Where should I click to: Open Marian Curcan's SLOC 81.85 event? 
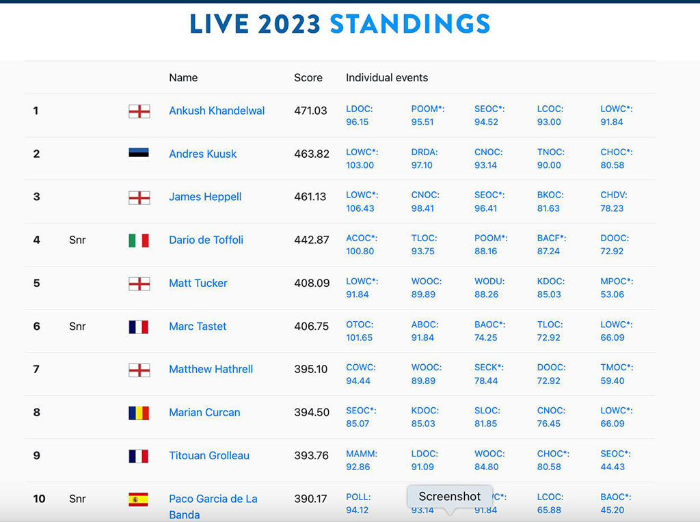(x=487, y=417)
